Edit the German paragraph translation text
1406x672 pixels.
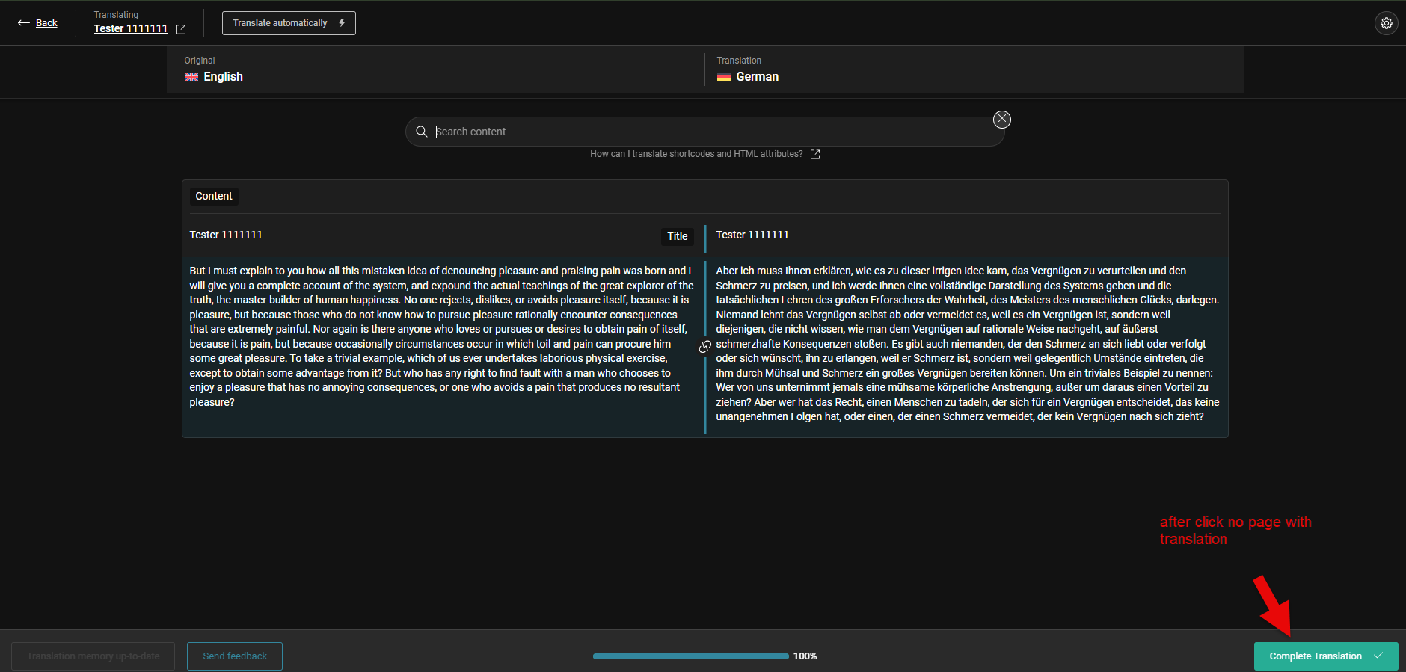tap(965, 344)
